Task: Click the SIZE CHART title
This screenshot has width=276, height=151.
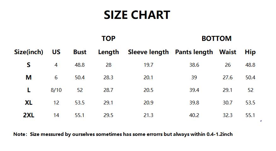Action: [137, 15]
